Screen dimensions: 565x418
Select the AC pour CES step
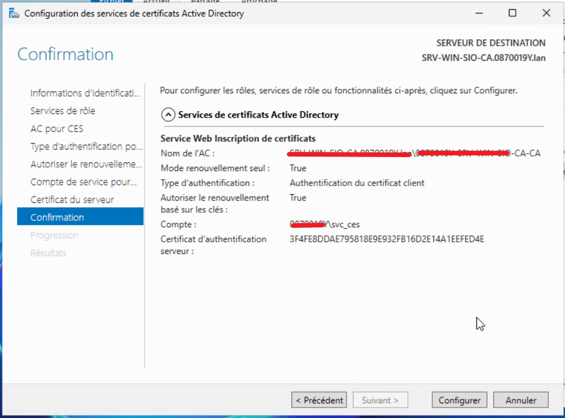57,129
